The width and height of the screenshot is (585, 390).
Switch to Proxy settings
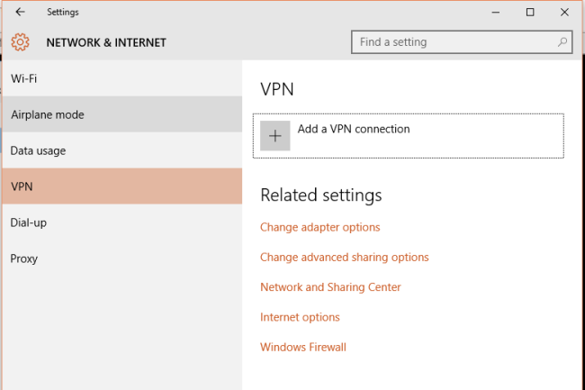pyautogui.click(x=24, y=258)
